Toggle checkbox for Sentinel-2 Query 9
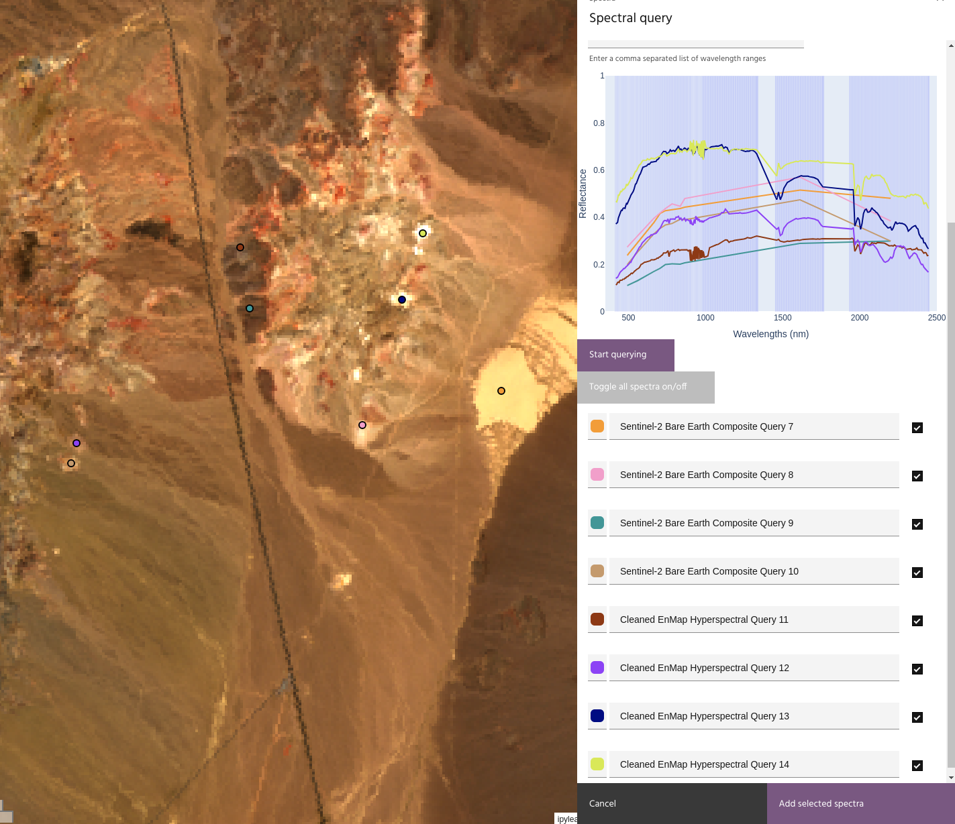 (917, 524)
